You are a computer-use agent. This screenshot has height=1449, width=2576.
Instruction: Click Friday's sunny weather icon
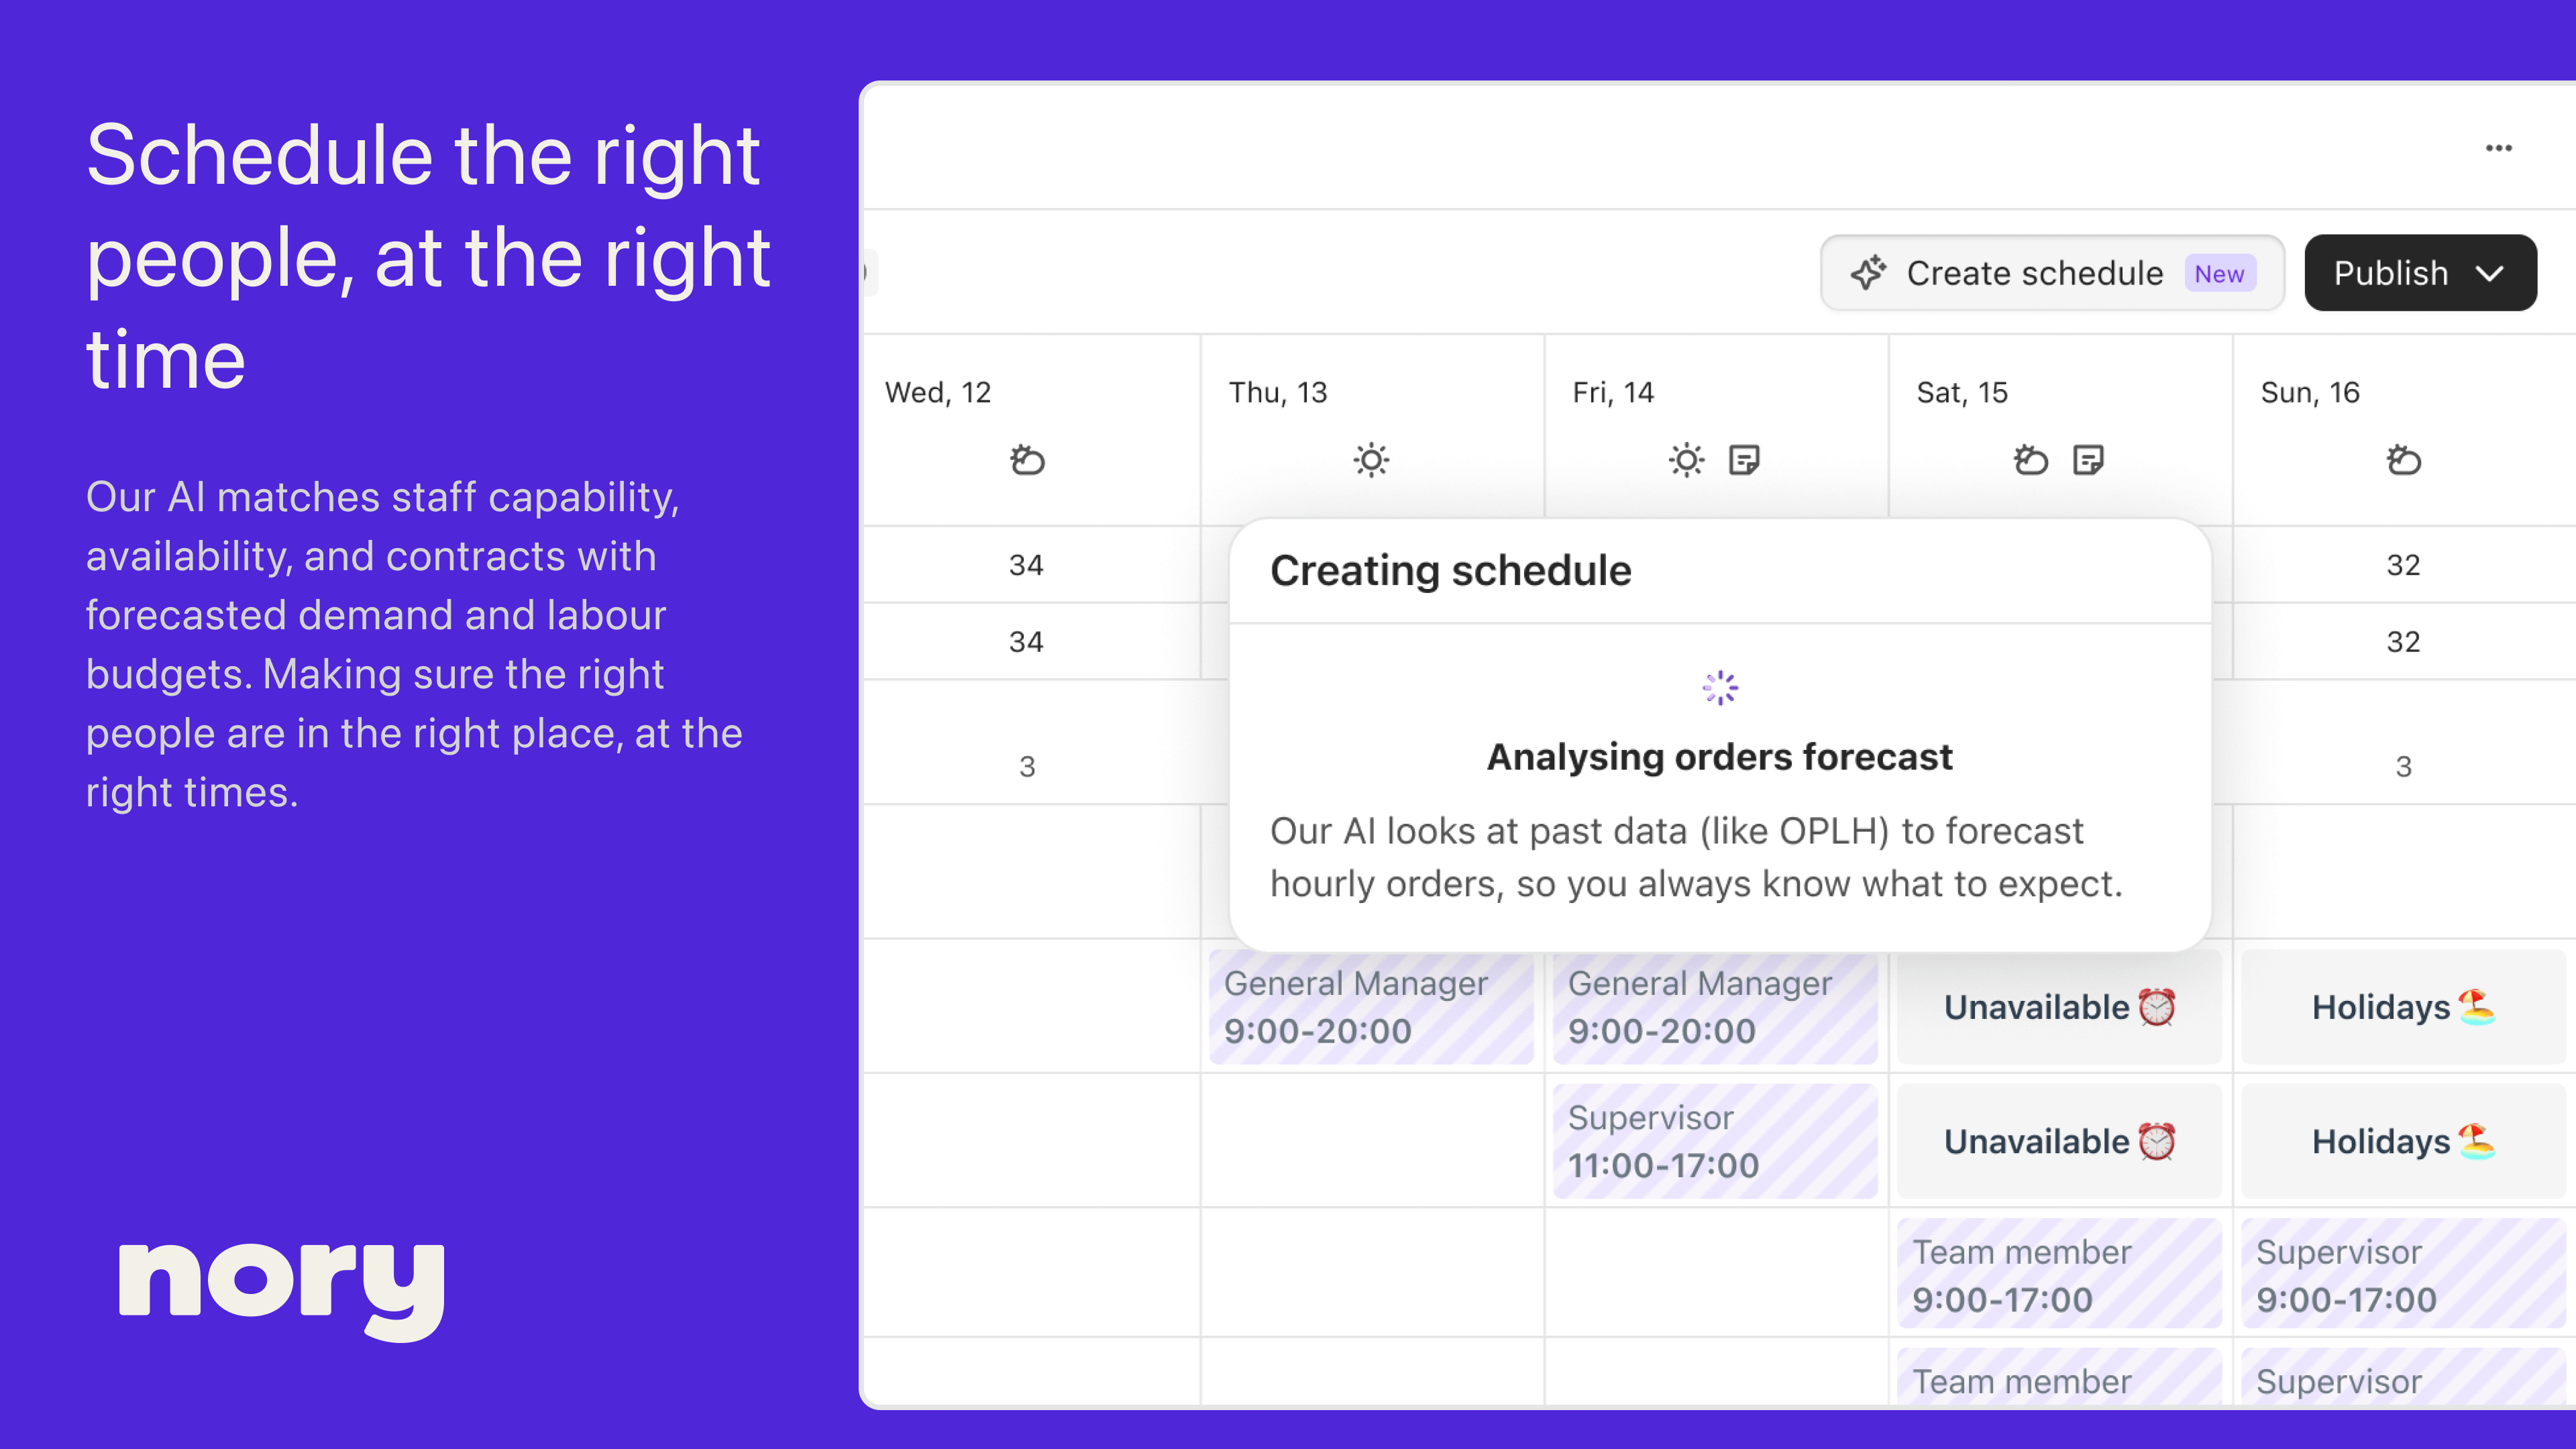(x=1686, y=460)
